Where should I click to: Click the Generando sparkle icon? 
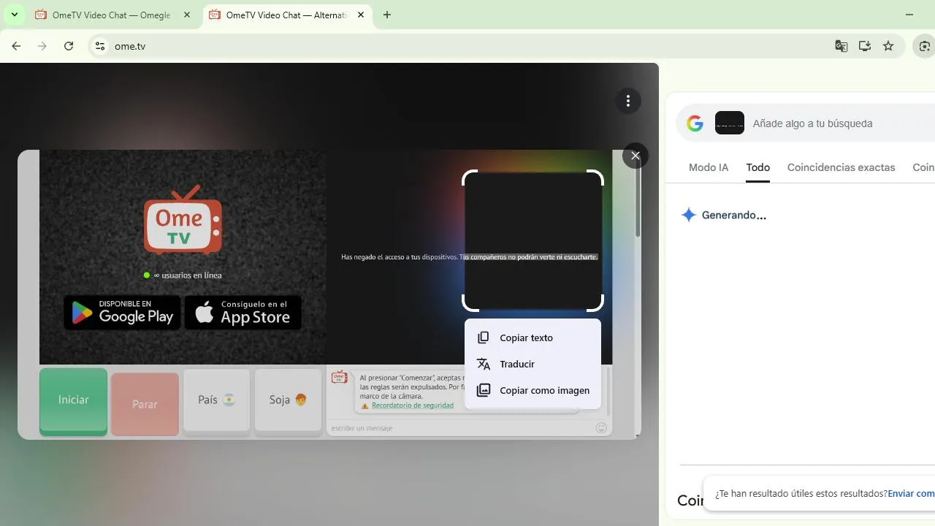coord(688,215)
